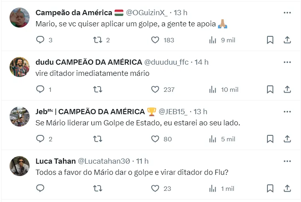Reply to duuduu_ffc's tweet
This screenshot has height=202, width=301.
[40, 89]
